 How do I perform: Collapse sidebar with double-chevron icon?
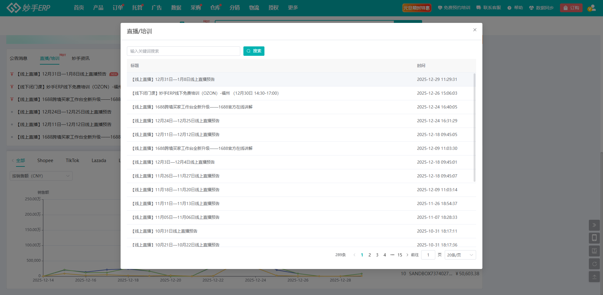tap(594, 225)
